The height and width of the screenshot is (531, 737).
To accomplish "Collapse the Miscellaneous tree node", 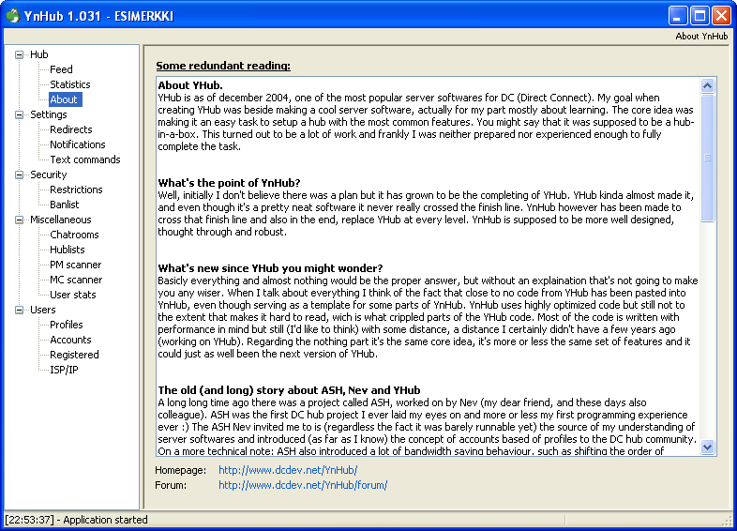I will pyautogui.click(x=20, y=220).
